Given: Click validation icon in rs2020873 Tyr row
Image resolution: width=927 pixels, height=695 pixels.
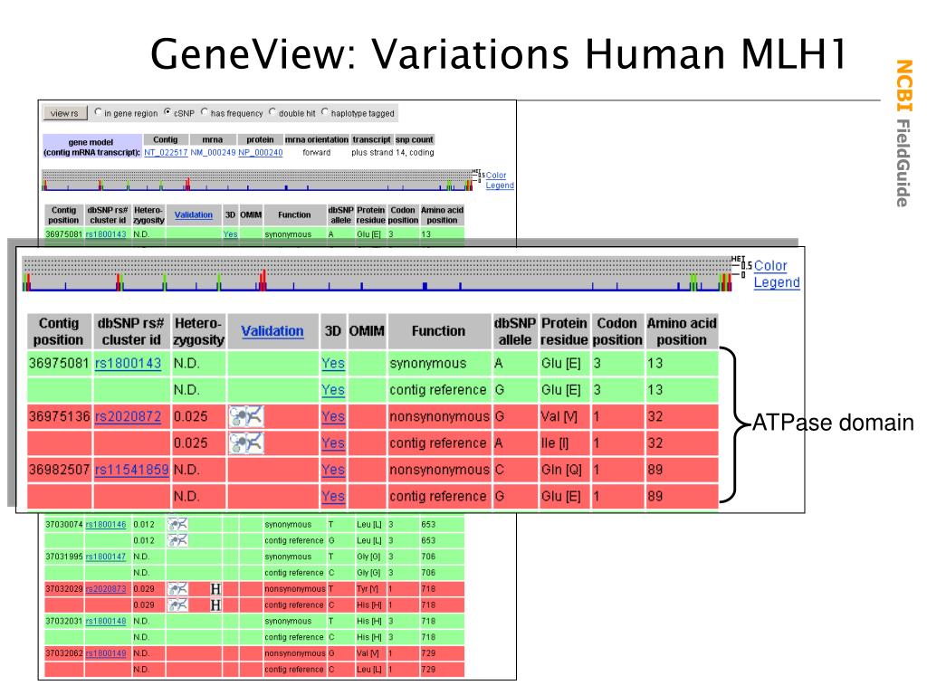Looking at the screenshot, I should pos(177,588).
